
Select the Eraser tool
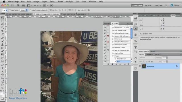pyautogui.click(x=3, y=51)
